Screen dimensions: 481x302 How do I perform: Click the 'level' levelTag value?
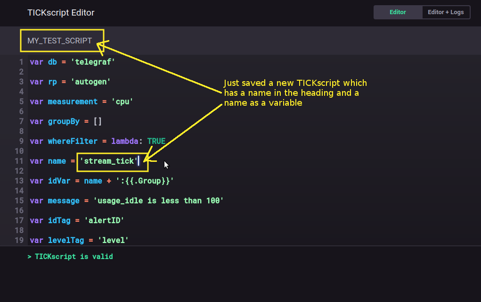click(x=112, y=240)
